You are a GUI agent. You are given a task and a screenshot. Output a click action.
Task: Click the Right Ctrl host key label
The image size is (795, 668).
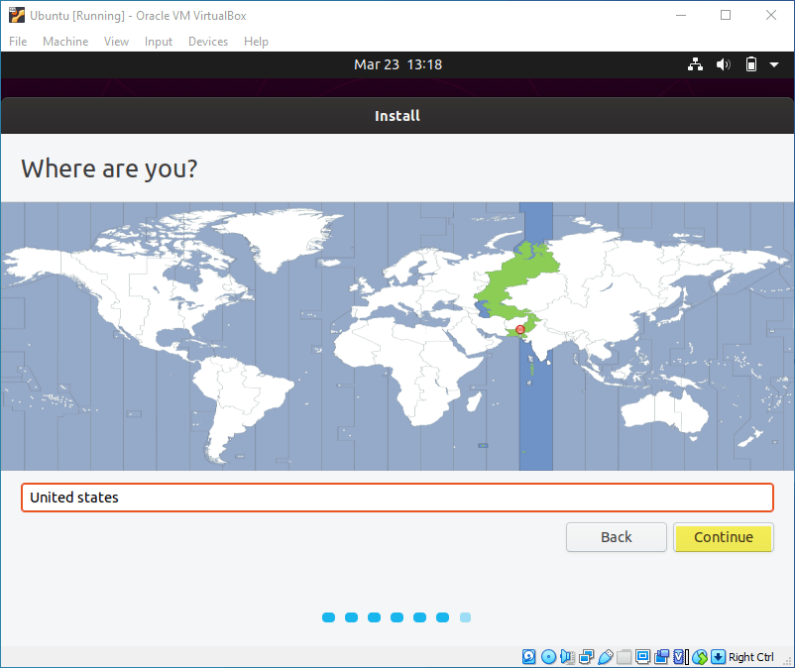tap(751, 657)
